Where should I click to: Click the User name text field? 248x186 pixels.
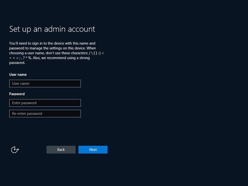45,83
